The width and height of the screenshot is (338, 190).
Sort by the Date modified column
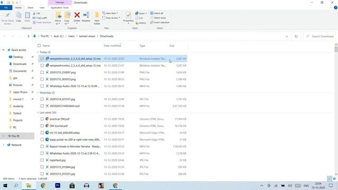112,46
